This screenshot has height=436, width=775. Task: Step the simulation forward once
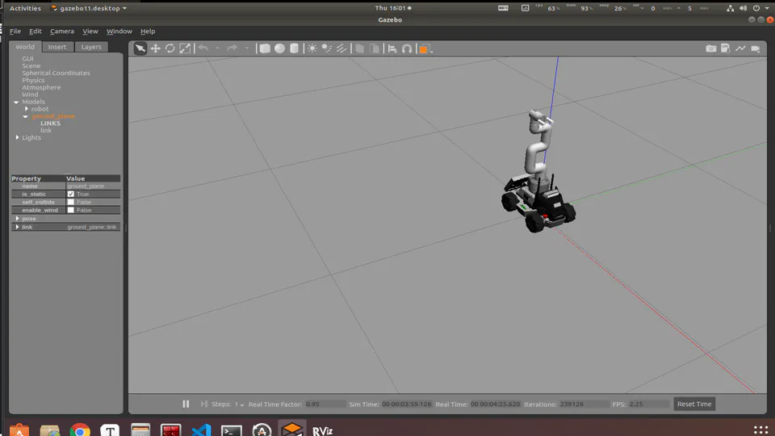(203, 404)
